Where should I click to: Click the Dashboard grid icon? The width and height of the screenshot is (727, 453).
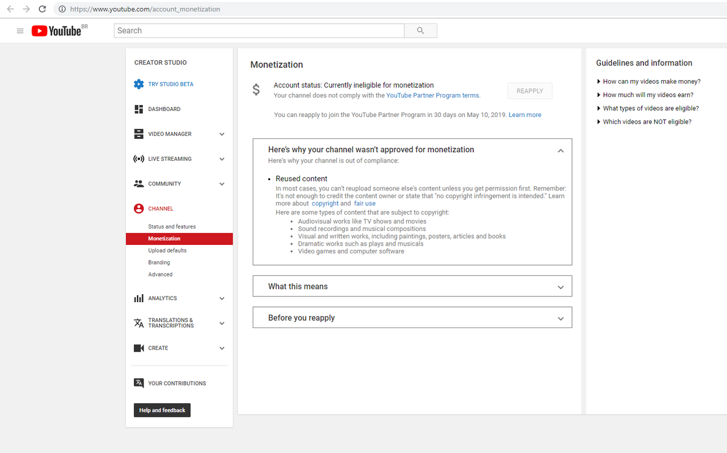pyautogui.click(x=139, y=109)
